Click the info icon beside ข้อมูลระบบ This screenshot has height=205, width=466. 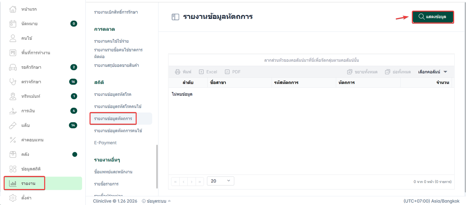click(x=144, y=201)
